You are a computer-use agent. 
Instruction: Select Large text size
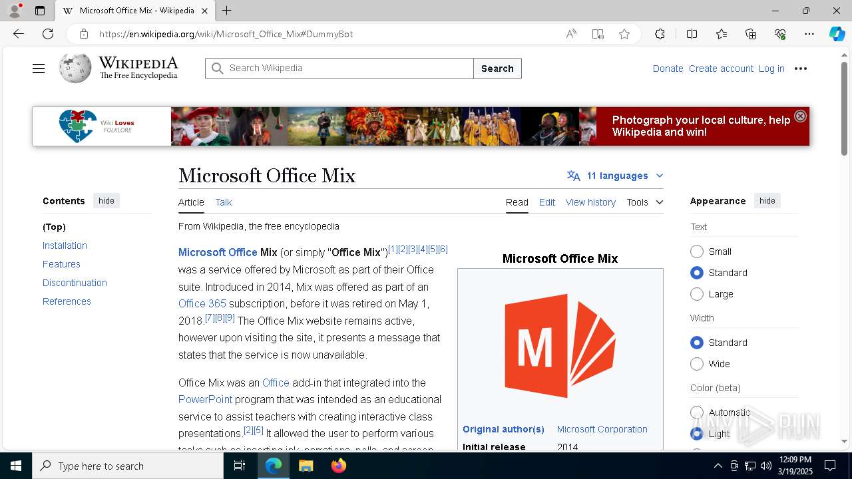click(x=697, y=294)
